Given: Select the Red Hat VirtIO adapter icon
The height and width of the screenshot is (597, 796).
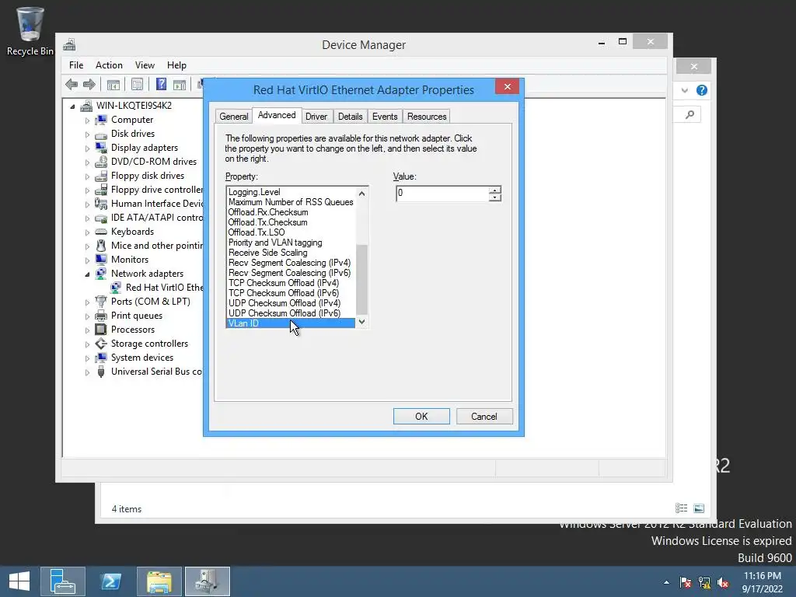Looking at the screenshot, I should 116,288.
